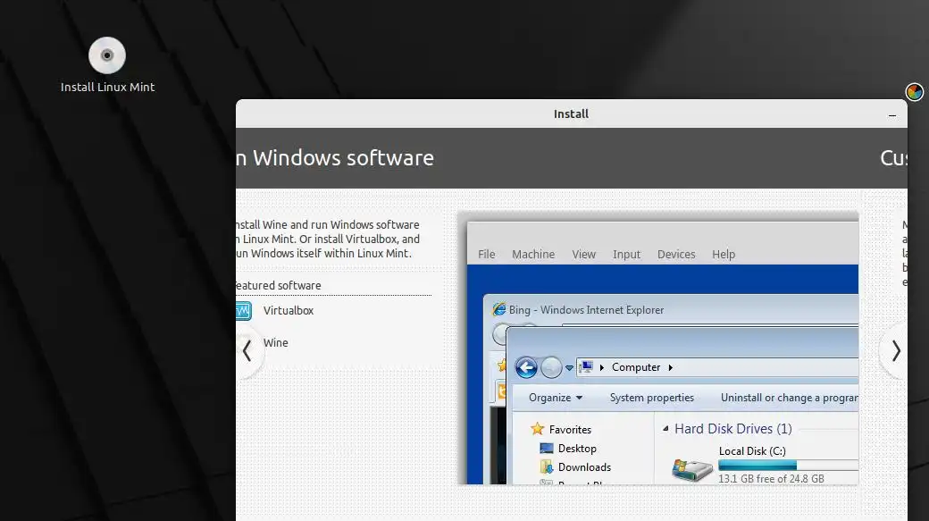Click the Virtualbox featured software icon

244,311
